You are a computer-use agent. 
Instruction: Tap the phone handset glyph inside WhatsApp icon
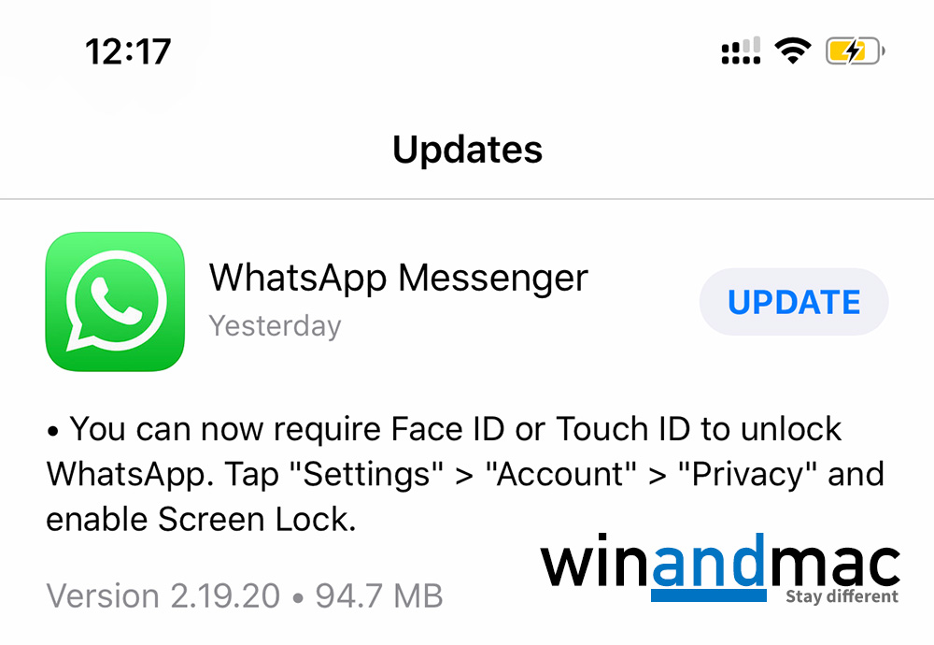coord(116,300)
